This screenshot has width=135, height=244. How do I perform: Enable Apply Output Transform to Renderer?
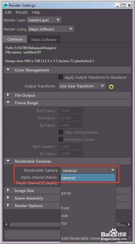(x=61, y=77)
